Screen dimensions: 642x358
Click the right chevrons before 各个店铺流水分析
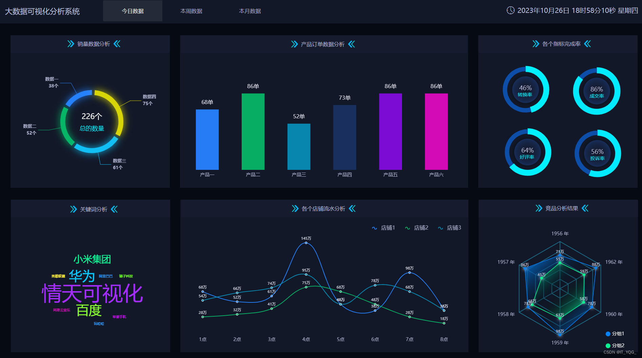pyautogui.click(x=295, y=208)
